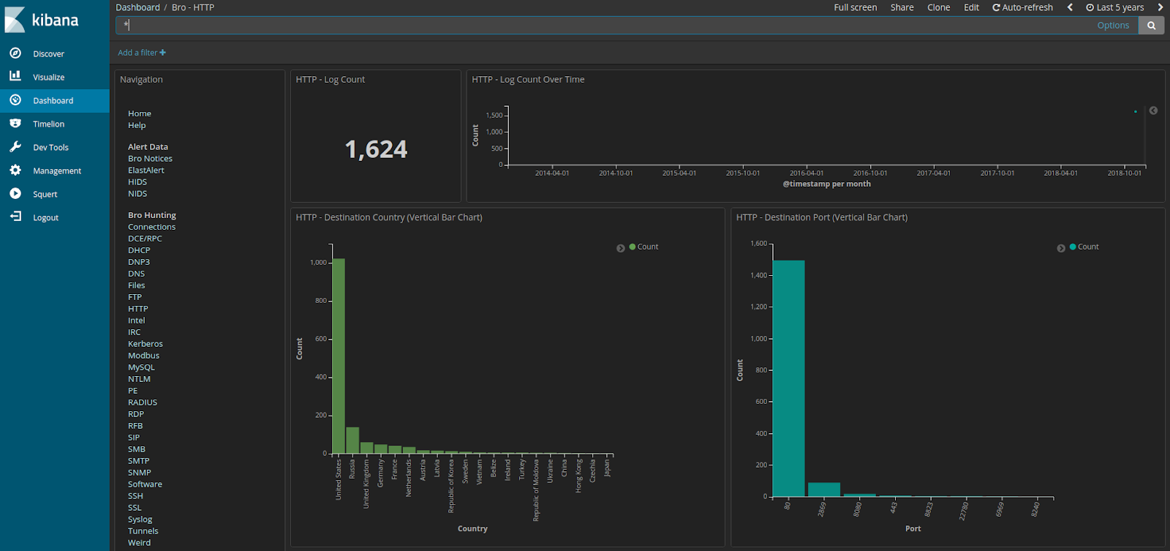Open the Discover compass icon
This screenshot has width=1170, height=551.
(15, 53)
